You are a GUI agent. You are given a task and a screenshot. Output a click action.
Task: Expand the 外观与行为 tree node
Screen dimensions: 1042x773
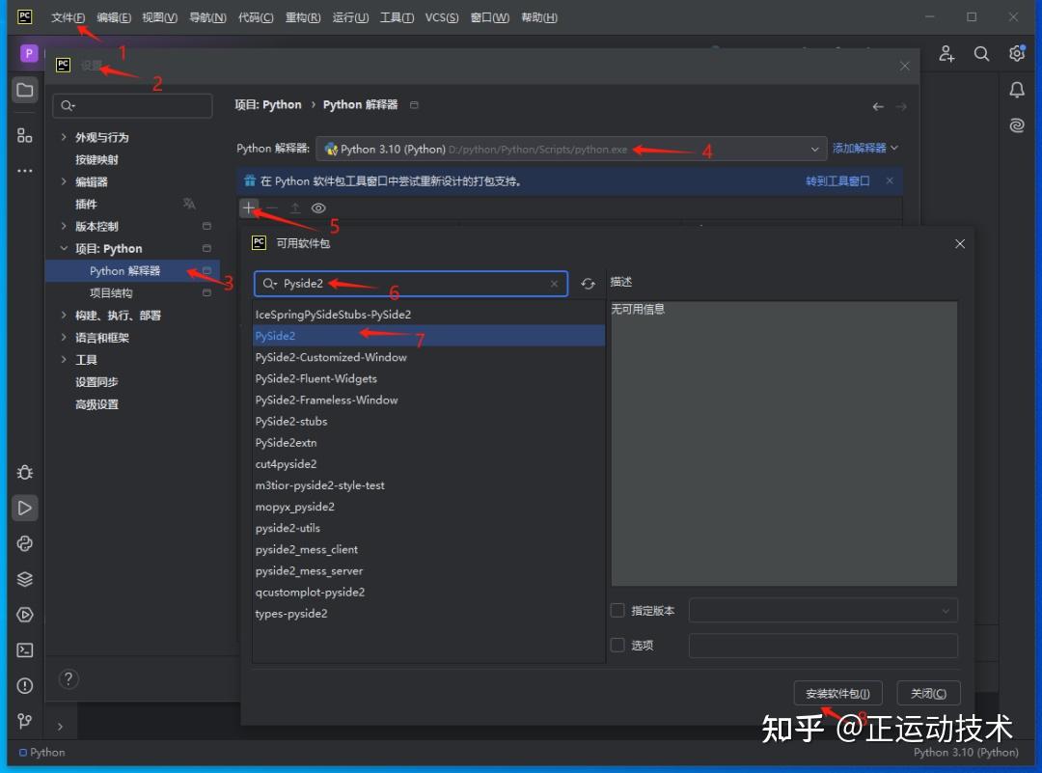coord(64,137)
